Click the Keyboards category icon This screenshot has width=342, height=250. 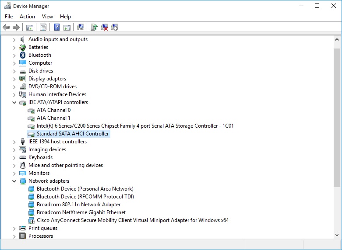pos(23,157)
